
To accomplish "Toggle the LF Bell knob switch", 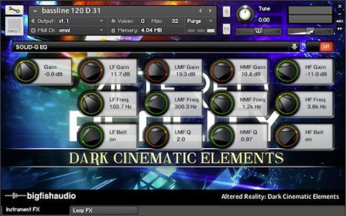I will coord(91,136).
